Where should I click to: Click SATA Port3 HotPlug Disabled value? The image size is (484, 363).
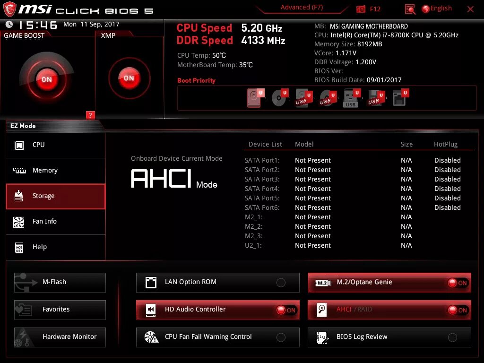pyautogui.click(x=447, y=179)
